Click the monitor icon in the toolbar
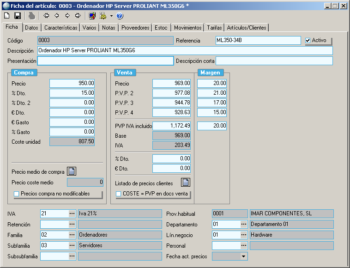Viewport: 350px width, 268px height. coord(92,16)
